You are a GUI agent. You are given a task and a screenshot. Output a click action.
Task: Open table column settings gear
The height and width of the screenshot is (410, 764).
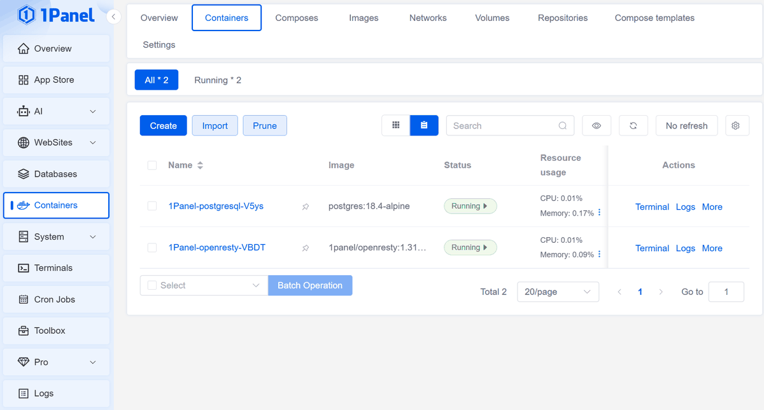pos(736,126)
